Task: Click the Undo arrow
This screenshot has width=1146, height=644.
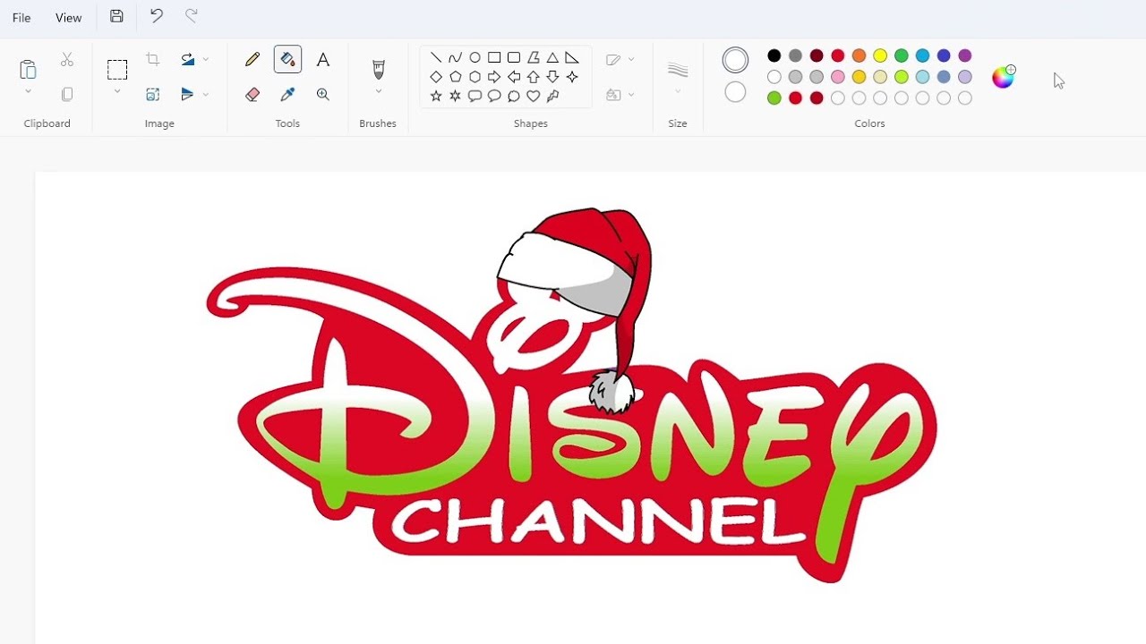Action: coord(157,16)
